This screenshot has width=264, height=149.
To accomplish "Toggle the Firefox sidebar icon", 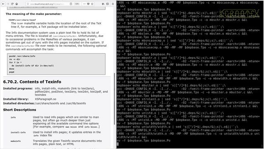I will pos(108,4).
